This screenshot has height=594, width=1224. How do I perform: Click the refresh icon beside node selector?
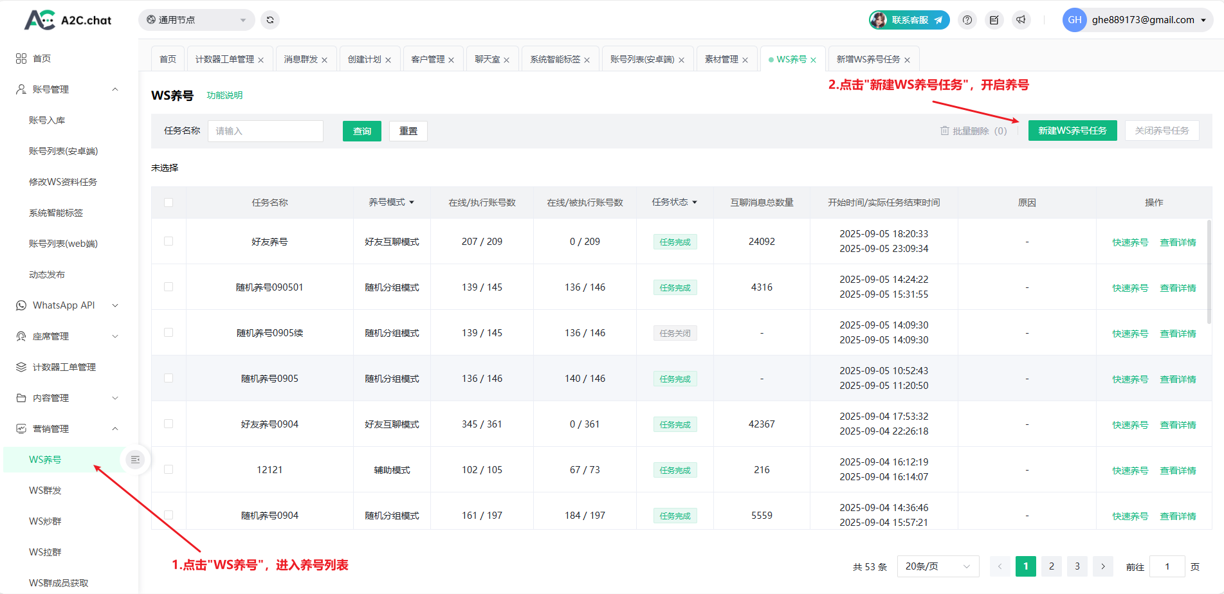270,20
